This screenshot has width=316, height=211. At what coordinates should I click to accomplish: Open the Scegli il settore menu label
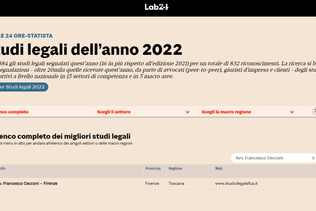point(114,112)
